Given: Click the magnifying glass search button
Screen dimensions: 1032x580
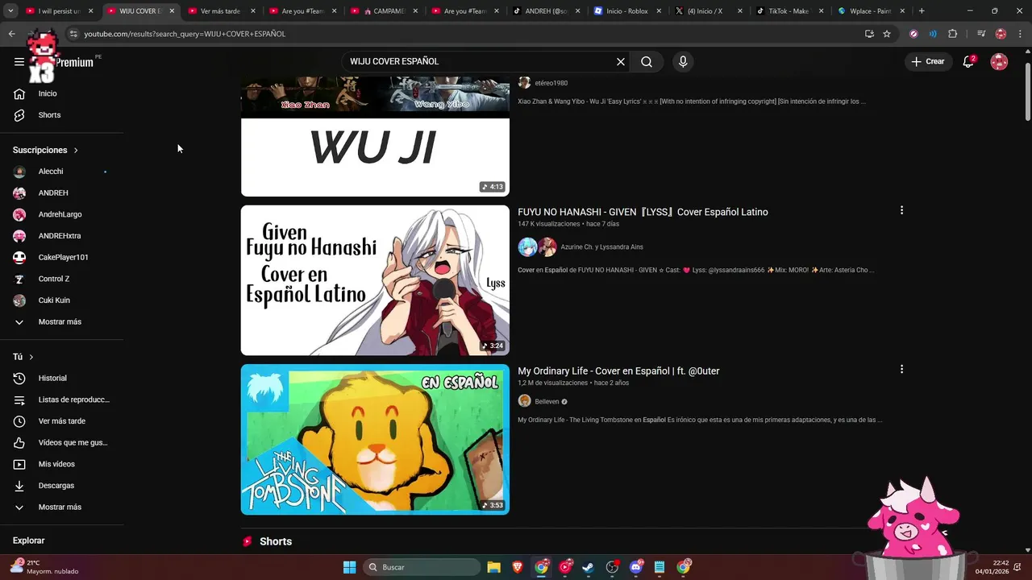Looking at the screenshot, I should pyautogui.click(x=647, y=62).
